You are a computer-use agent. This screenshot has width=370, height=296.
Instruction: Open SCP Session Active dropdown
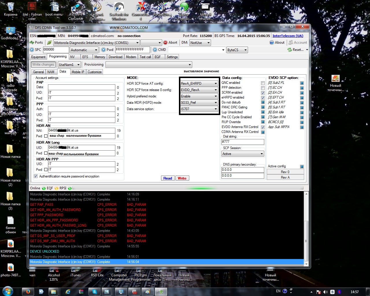[x=243, y=154]
